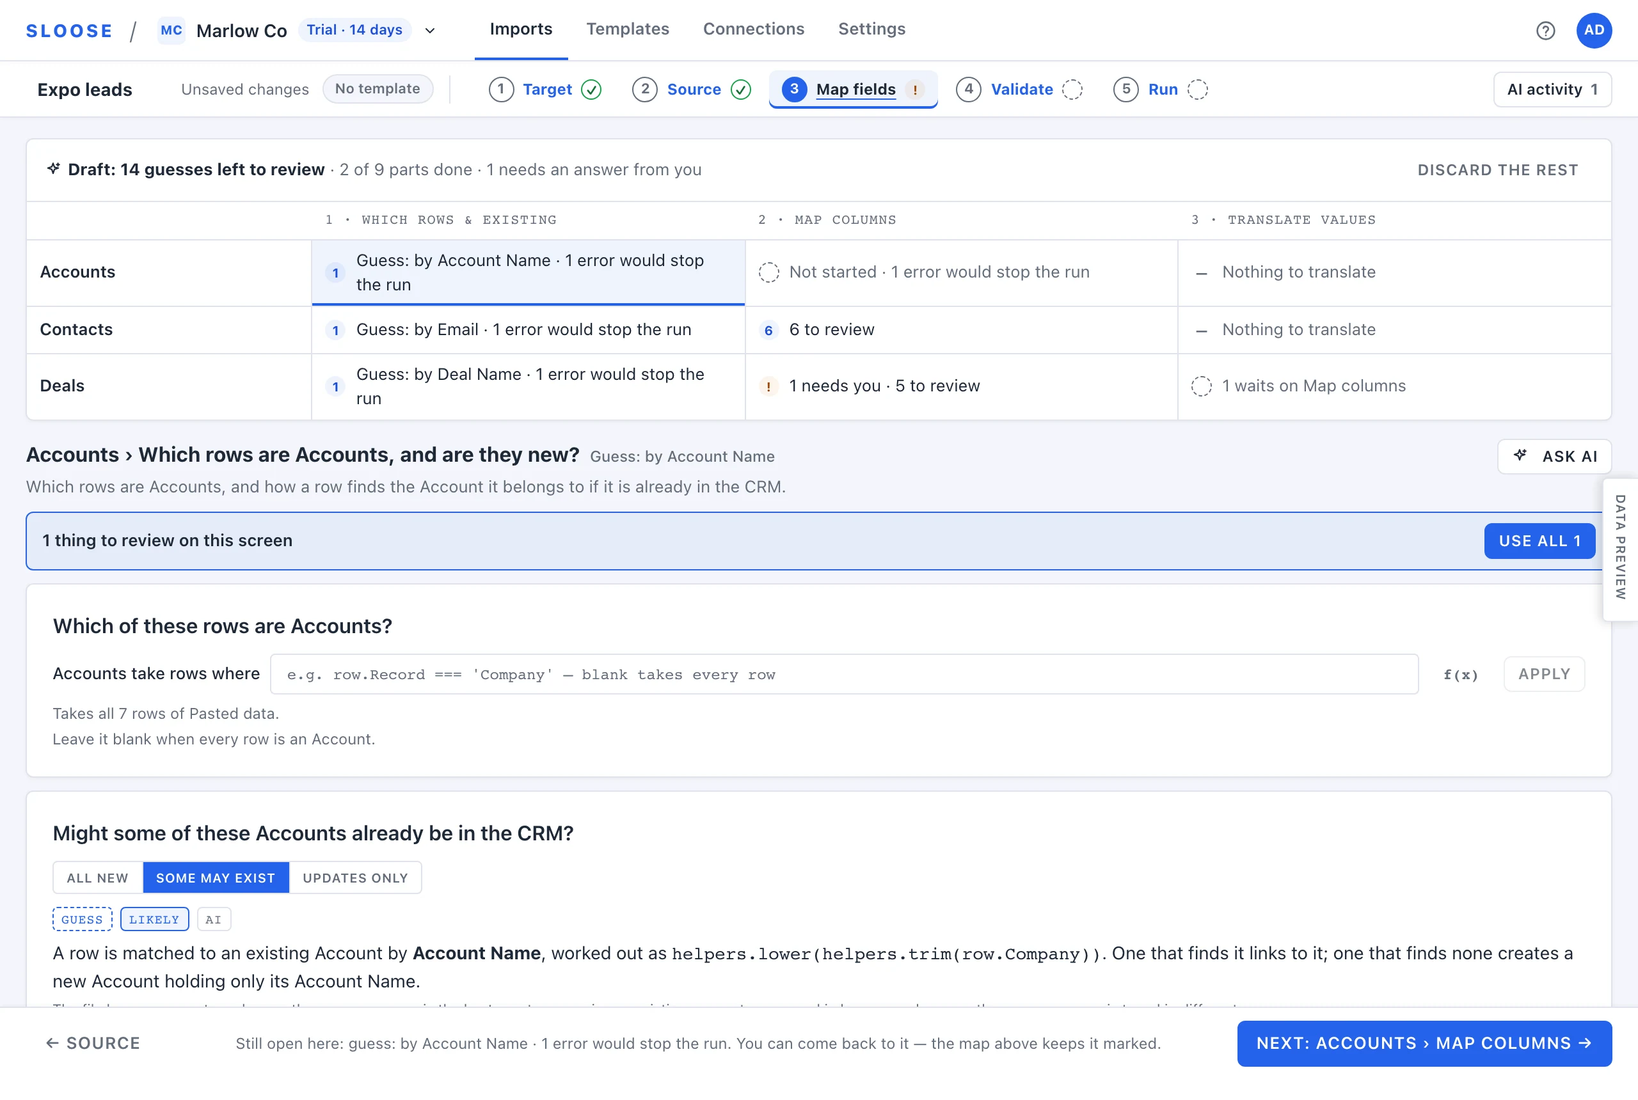Expand the Marlow Co workspace chevron
The image size is (1638, 1100).
click(430, 30)
